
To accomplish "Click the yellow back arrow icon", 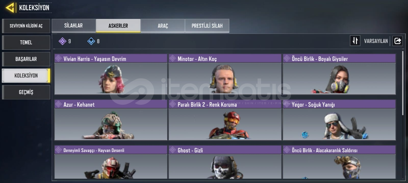I will pos(10,8).
